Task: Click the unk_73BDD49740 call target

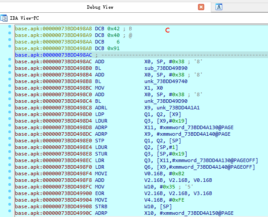Action: pos(166,81)
